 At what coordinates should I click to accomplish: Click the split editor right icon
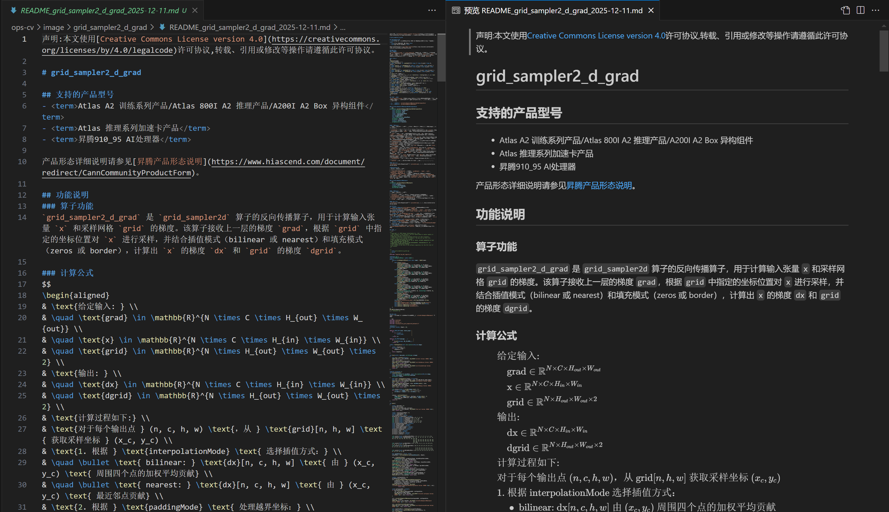coord(860,10)
